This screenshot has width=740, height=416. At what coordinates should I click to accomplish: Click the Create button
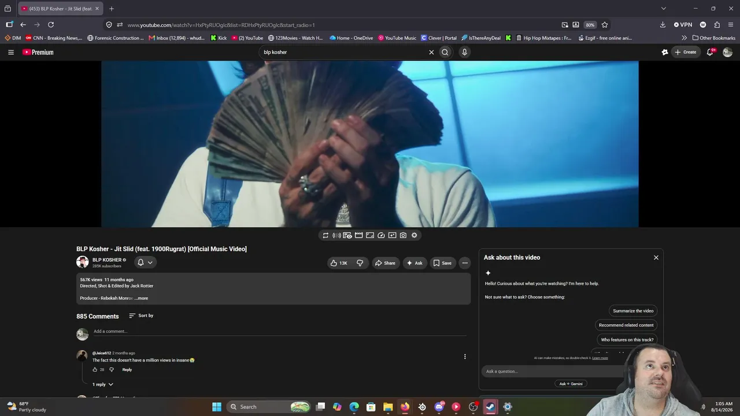pos(686,52)
